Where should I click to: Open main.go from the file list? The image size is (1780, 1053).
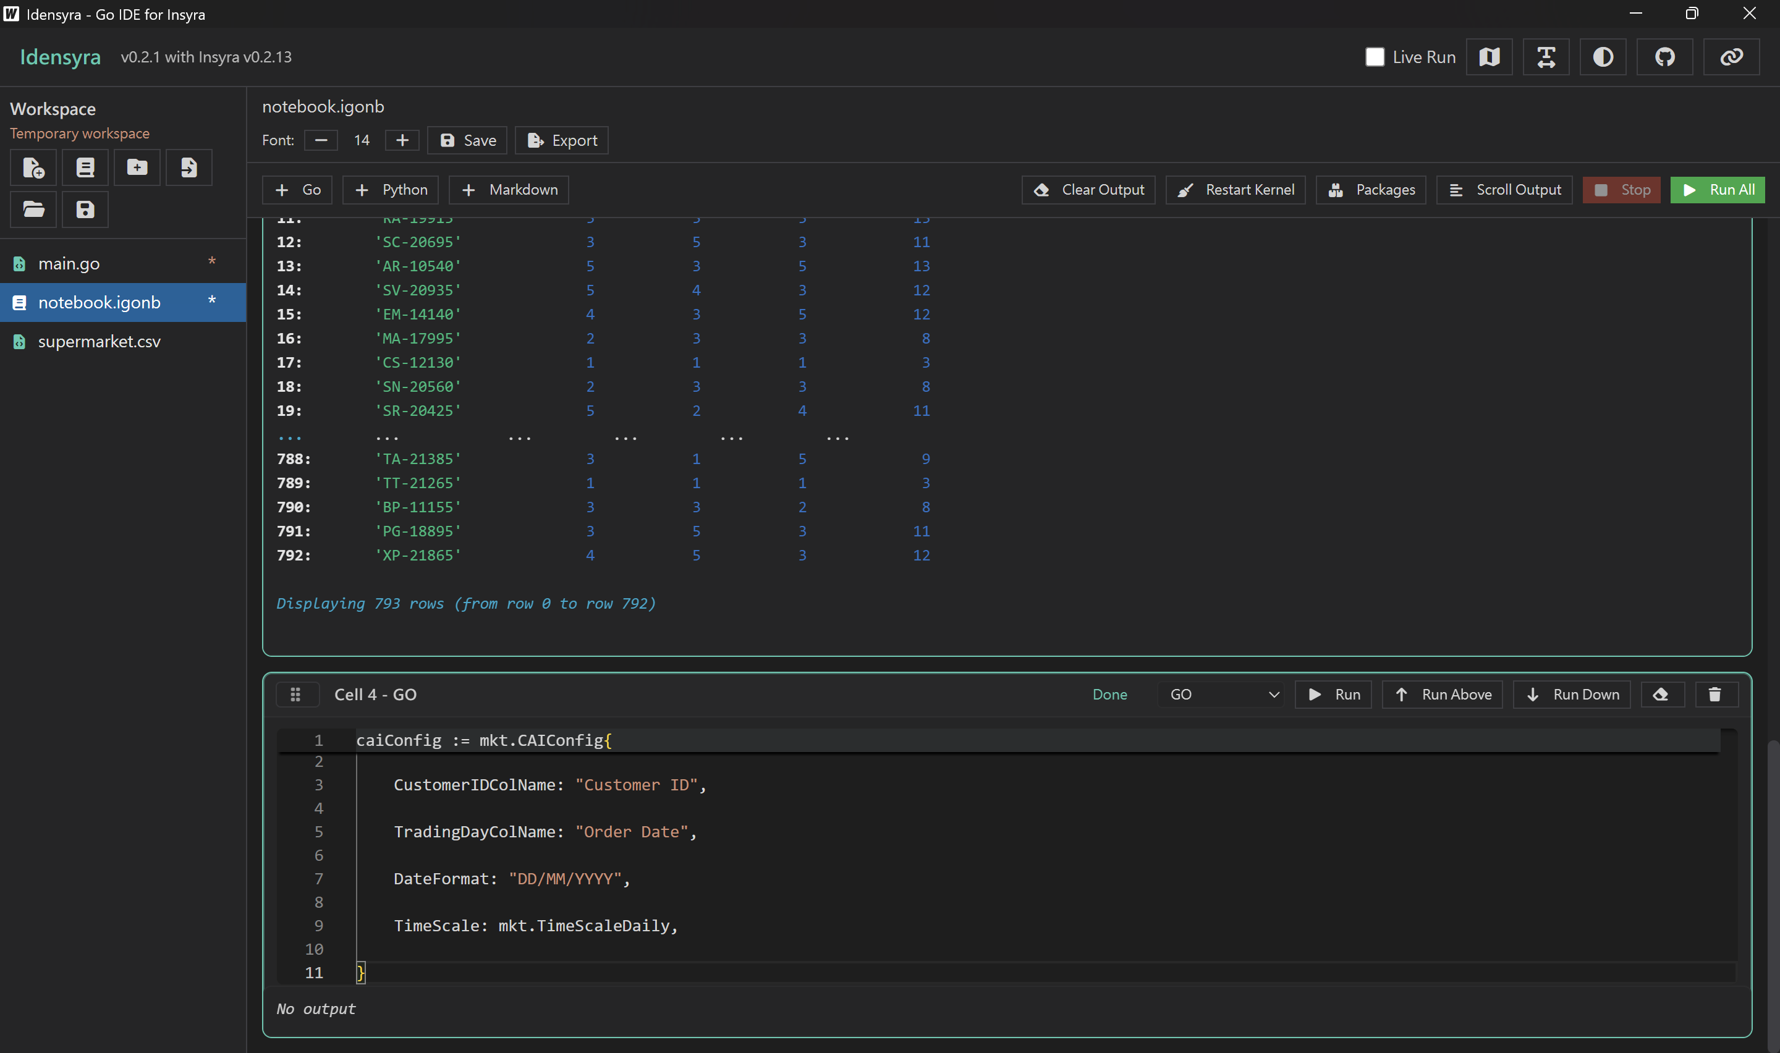tap(69, 264)
